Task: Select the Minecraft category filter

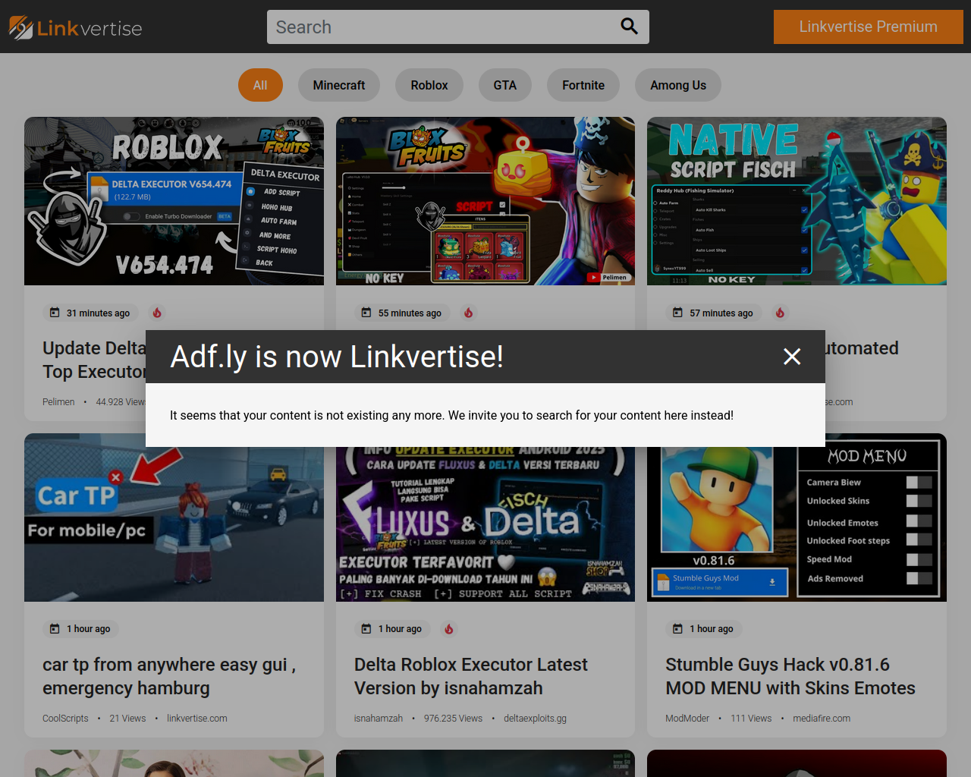Action: [x=339, y=85]
